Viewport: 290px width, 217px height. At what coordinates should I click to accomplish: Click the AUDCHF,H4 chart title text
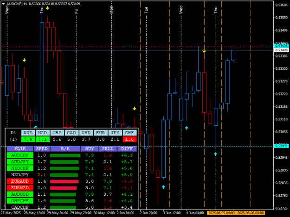(x=17, y=4)
